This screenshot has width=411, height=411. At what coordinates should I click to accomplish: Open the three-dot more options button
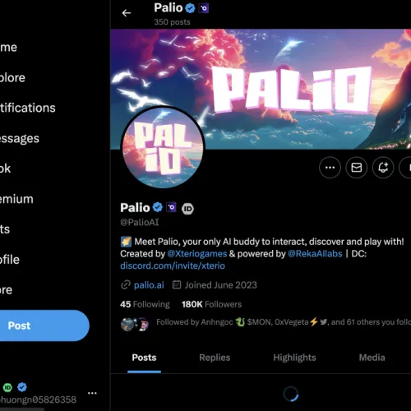[330, 168]
